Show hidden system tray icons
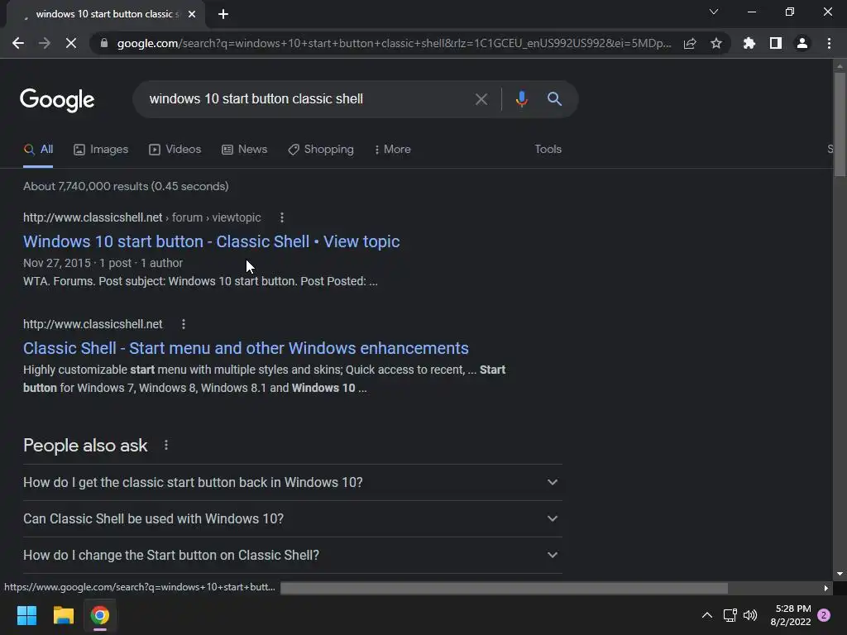 tap(706, 615)
